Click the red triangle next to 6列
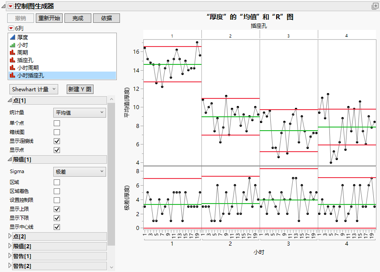The height and width of the screenshot is (272, 380). [11, 28]
